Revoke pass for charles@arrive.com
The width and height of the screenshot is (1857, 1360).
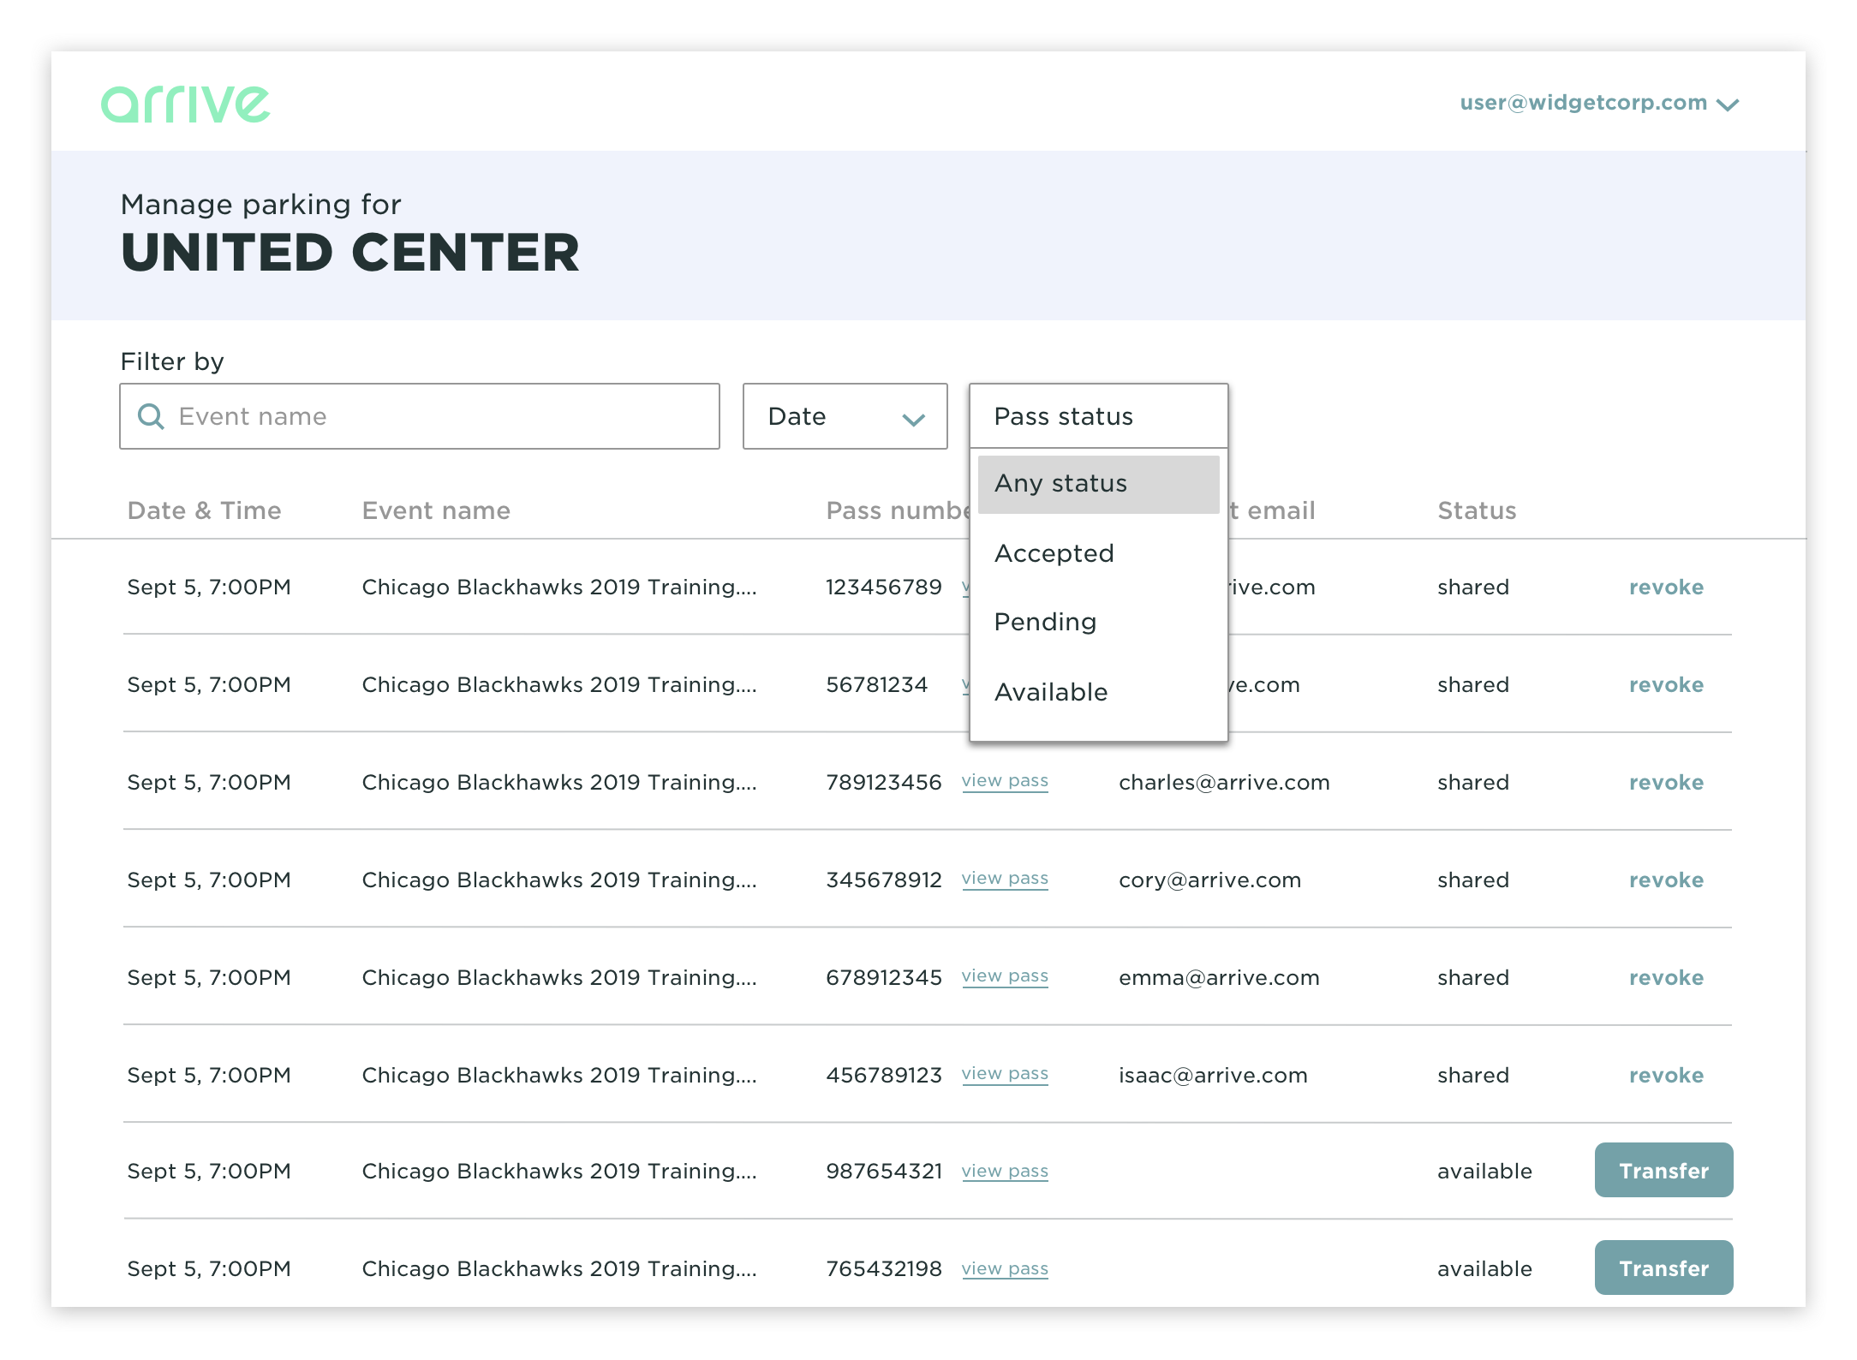1666,783
